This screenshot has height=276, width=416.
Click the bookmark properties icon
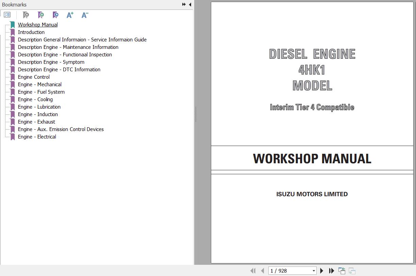tap(55, 15)
